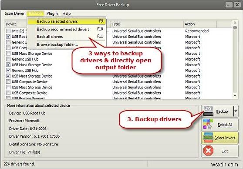Click the Exit button label
Viewport: 243px width, 169px height.
(x=225, y=151)
